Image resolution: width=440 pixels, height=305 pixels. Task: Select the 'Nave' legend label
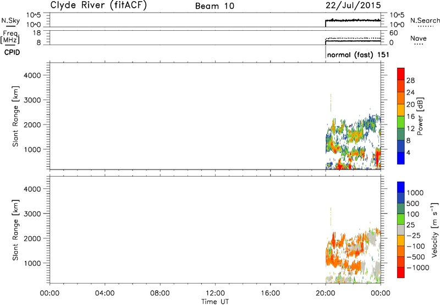tap(419, 38)
